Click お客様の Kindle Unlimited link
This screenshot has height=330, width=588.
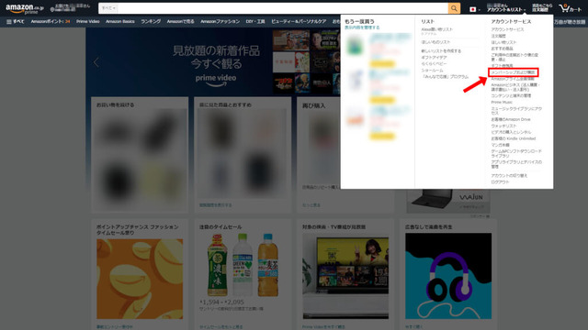(514, 138)
